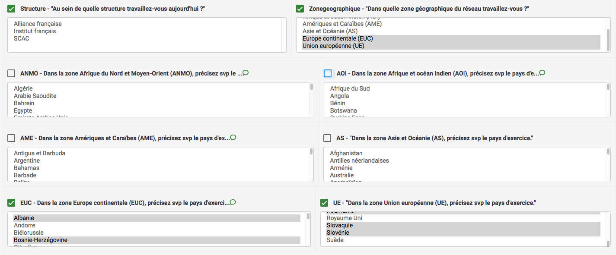Select Alliance française in Structure list

coord(38,24)
